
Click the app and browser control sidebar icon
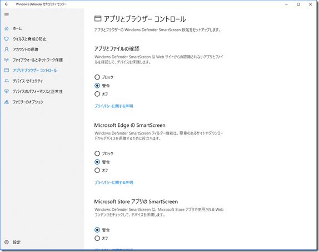(x=7, y=70)
